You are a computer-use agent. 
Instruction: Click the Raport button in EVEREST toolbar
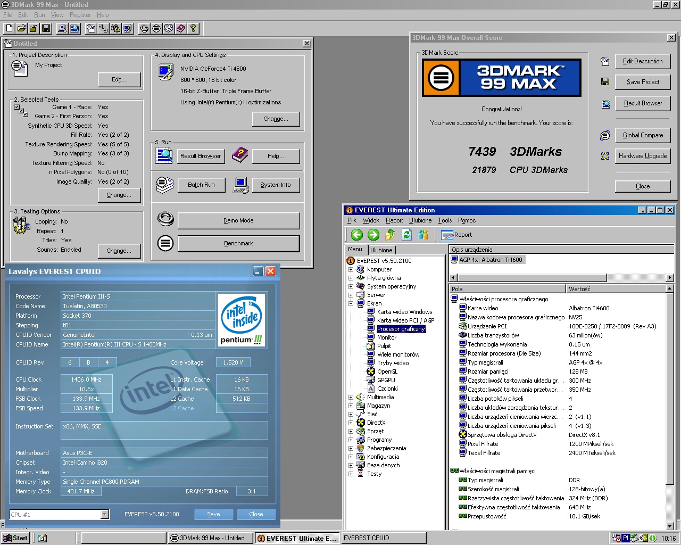(x=456, y=235)
